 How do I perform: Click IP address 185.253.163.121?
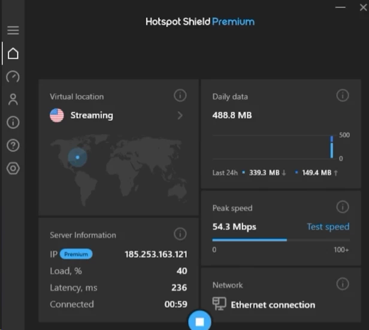click(x=156, y=255)
